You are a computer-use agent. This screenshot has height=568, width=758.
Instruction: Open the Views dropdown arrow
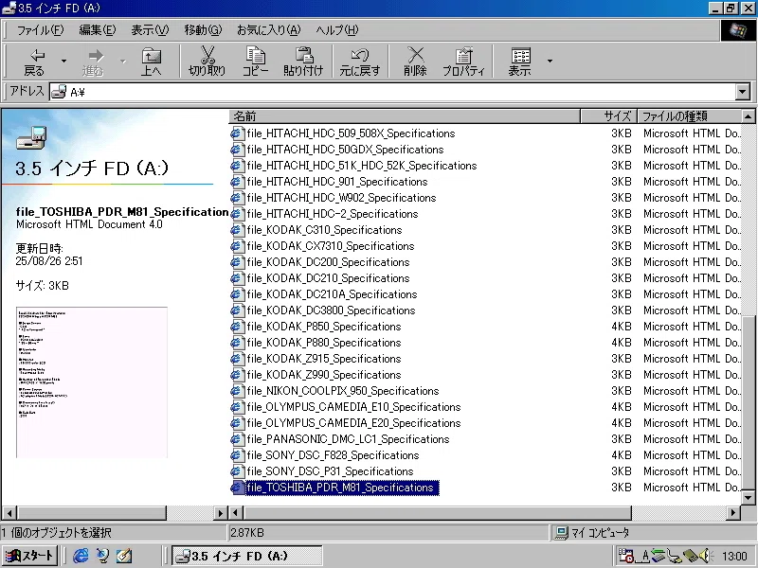550,62
